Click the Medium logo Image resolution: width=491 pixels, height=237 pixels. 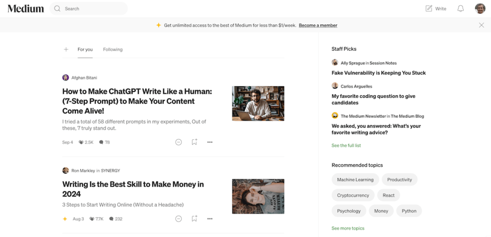25,9
